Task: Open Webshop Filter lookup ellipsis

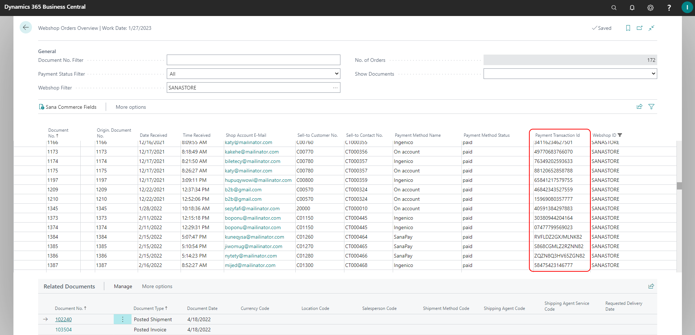Action: (335, 88)
